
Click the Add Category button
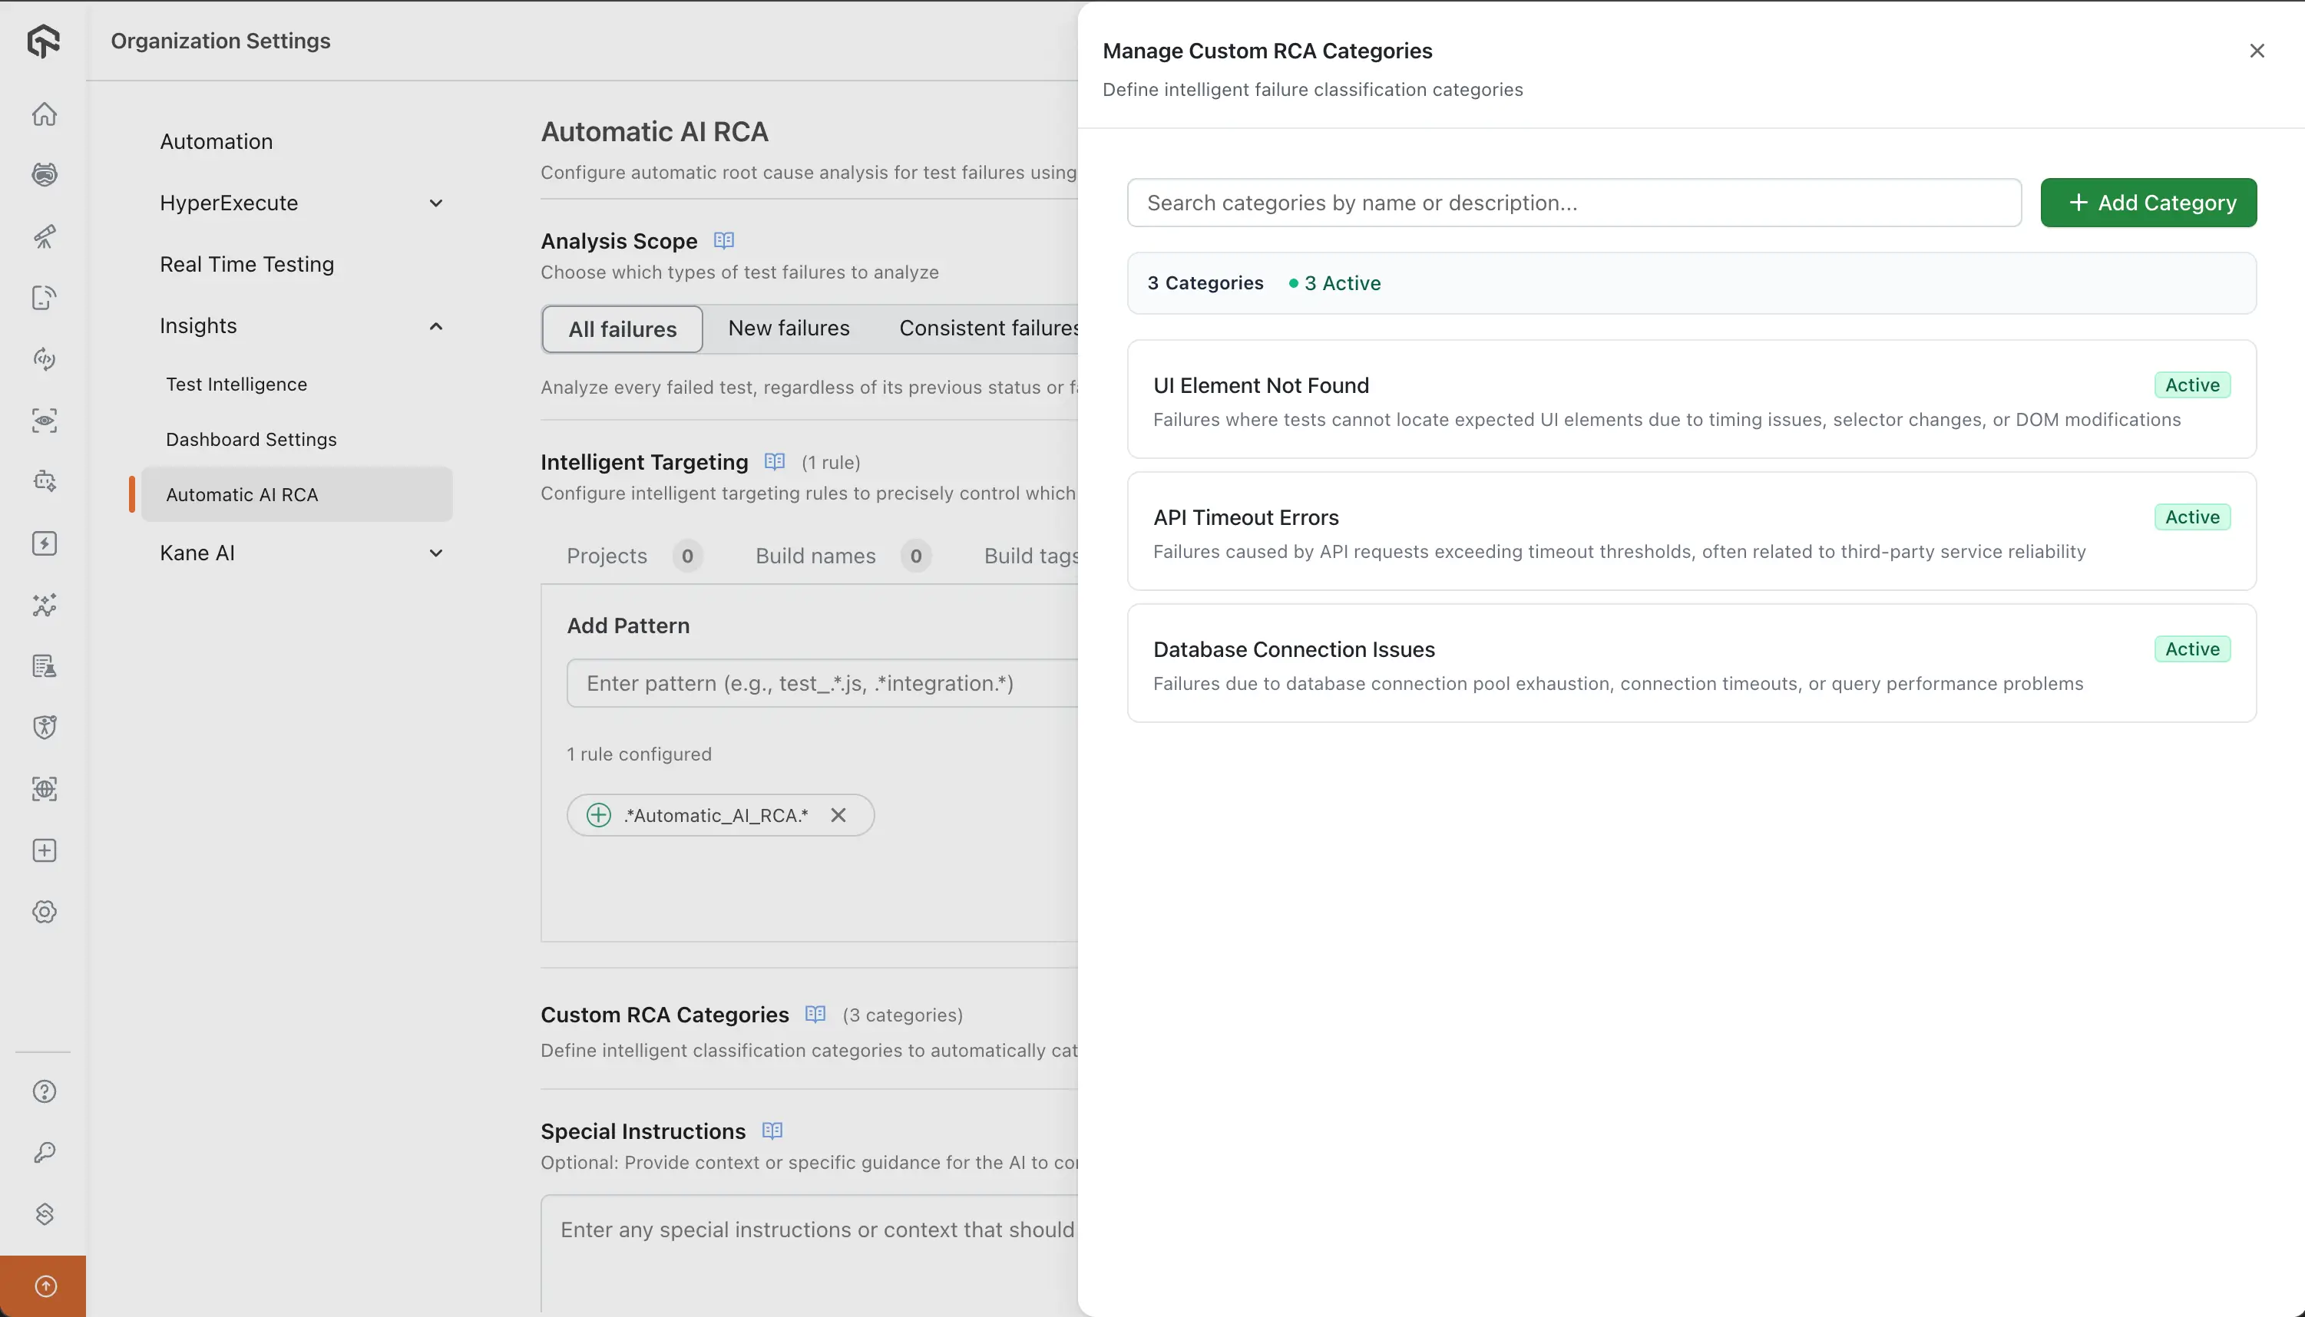point(2148,203)
